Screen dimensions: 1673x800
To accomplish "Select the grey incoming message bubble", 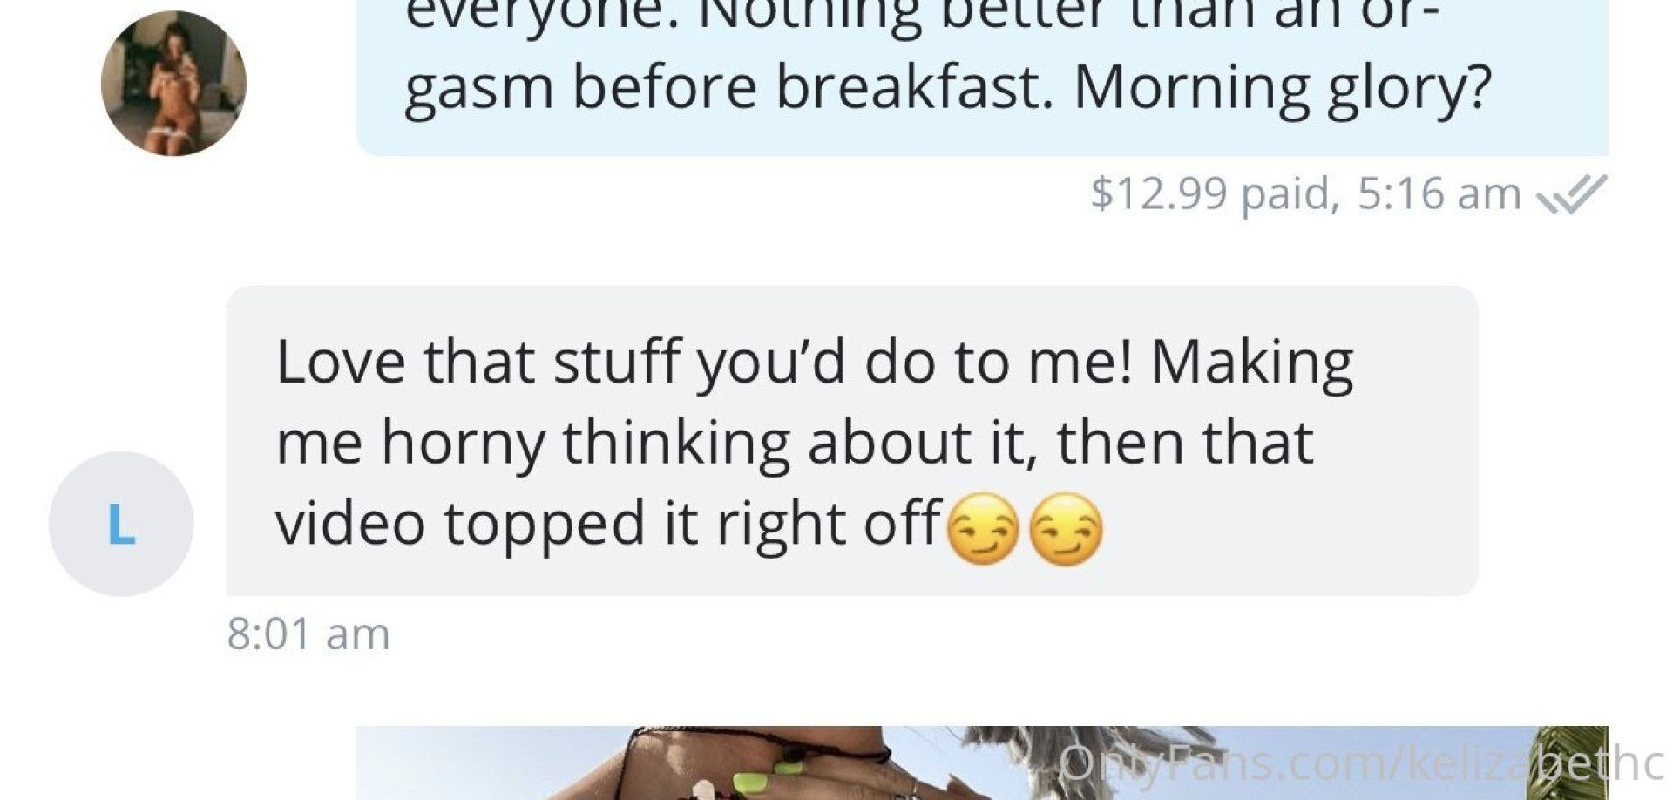I will (x=852, y=441).
